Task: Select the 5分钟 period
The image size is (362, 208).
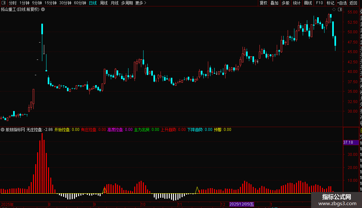Action: [37, 3]
